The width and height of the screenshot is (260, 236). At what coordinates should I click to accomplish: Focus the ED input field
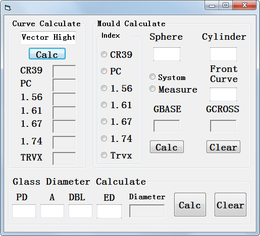[x=109, y=211]
